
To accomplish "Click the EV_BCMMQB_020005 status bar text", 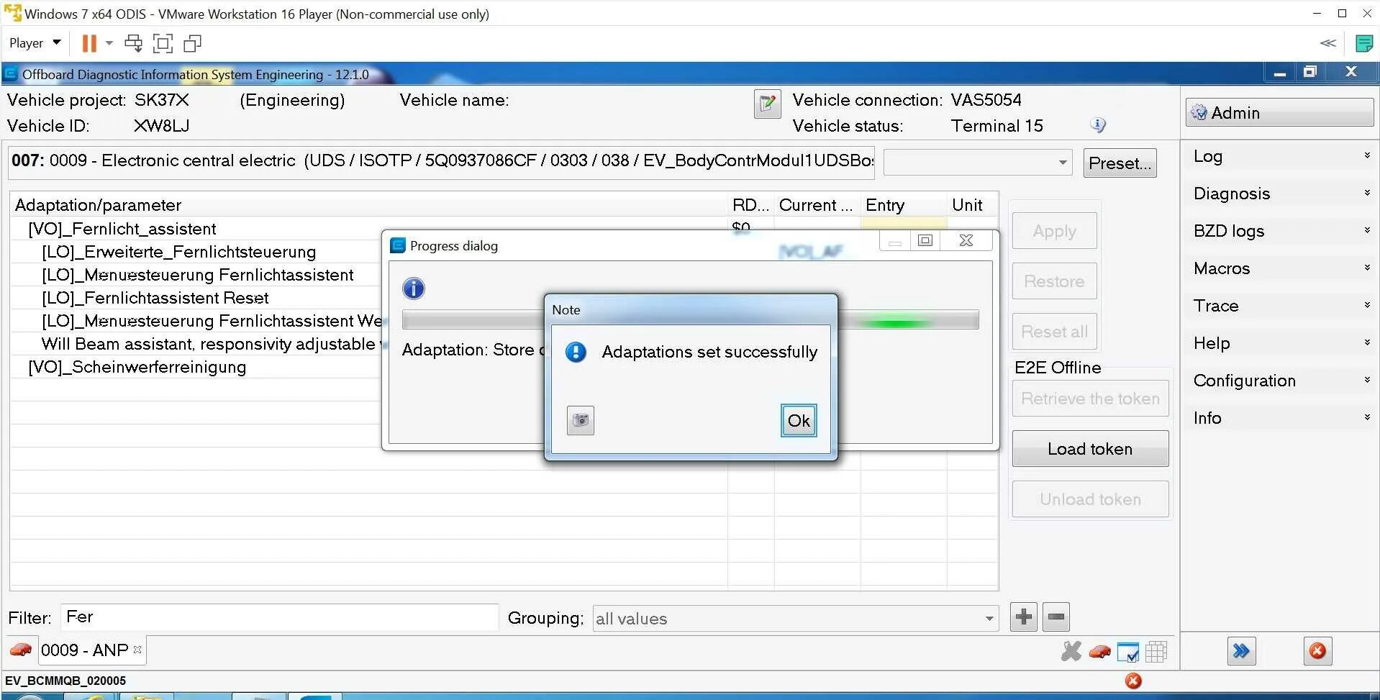I will (x=65, y=681).
